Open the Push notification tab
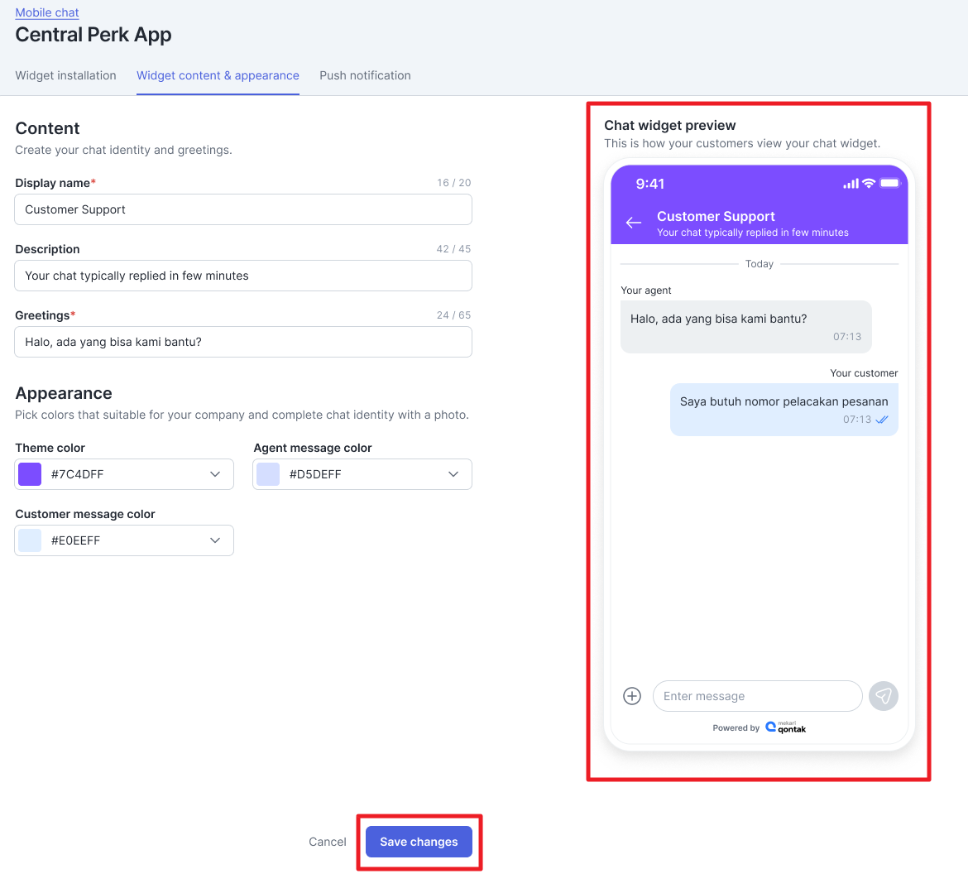968x893 pixels. 365,75
